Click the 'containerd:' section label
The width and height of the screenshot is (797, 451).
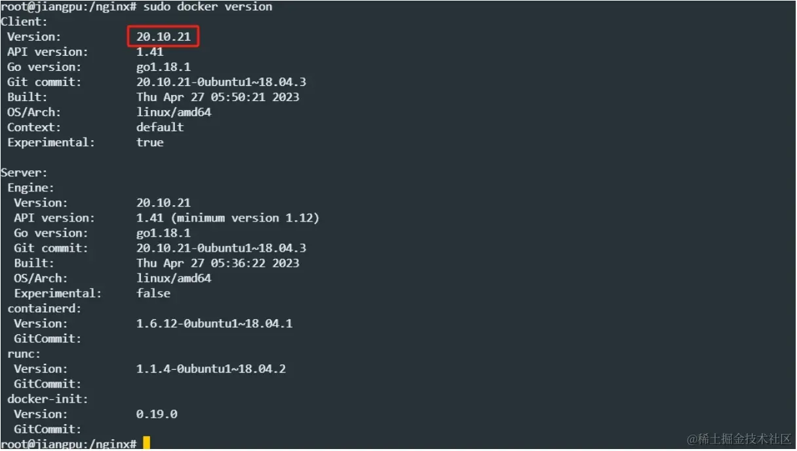[45, 308]
